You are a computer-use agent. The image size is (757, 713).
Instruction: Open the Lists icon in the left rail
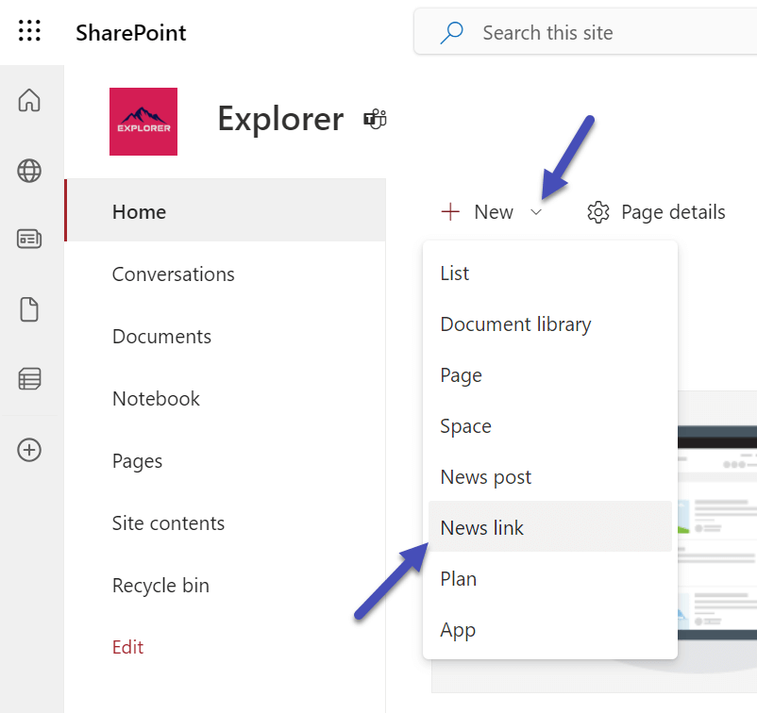pos(29,378)
